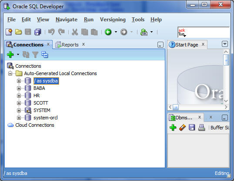
Task: Click the Schema Browser icon
Action: point(45,55)
